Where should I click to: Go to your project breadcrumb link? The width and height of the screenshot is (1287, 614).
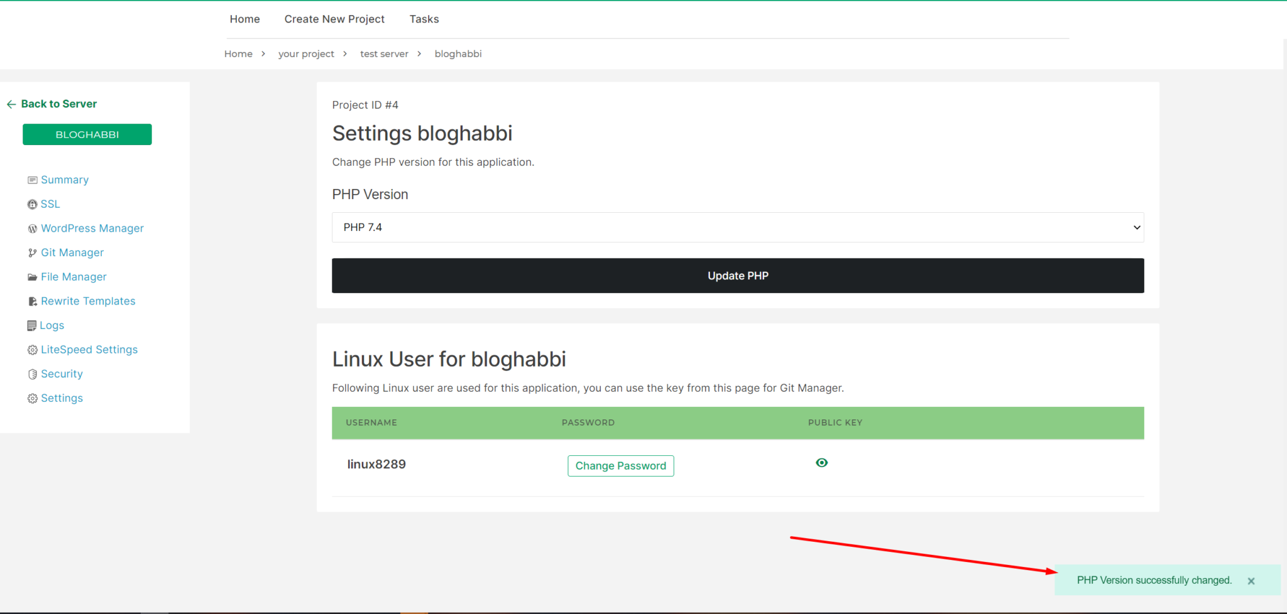click(306, 53)
